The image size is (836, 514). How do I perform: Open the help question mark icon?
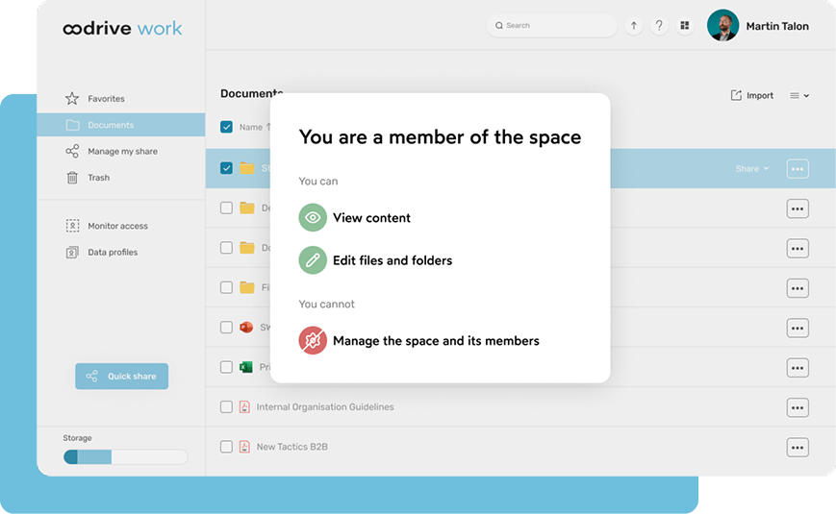point(659,26)
